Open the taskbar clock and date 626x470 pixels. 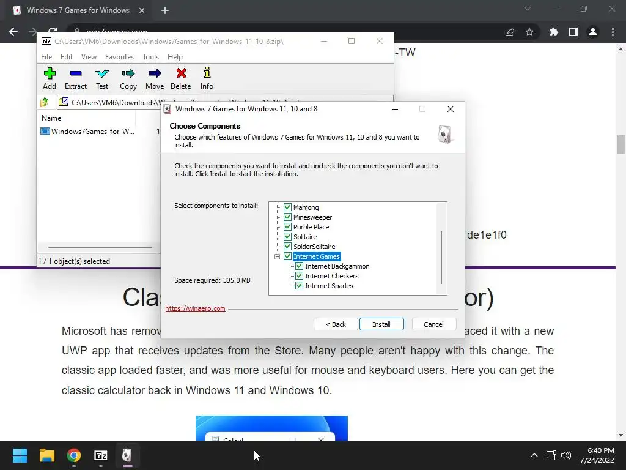tap(597, 455)
